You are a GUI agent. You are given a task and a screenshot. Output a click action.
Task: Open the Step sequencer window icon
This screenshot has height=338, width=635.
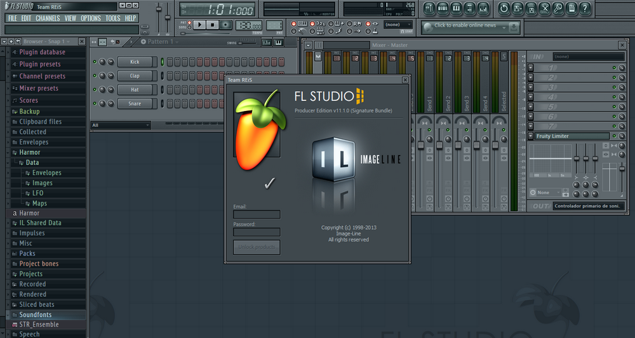pyautogui.click(x=443, y=8)
